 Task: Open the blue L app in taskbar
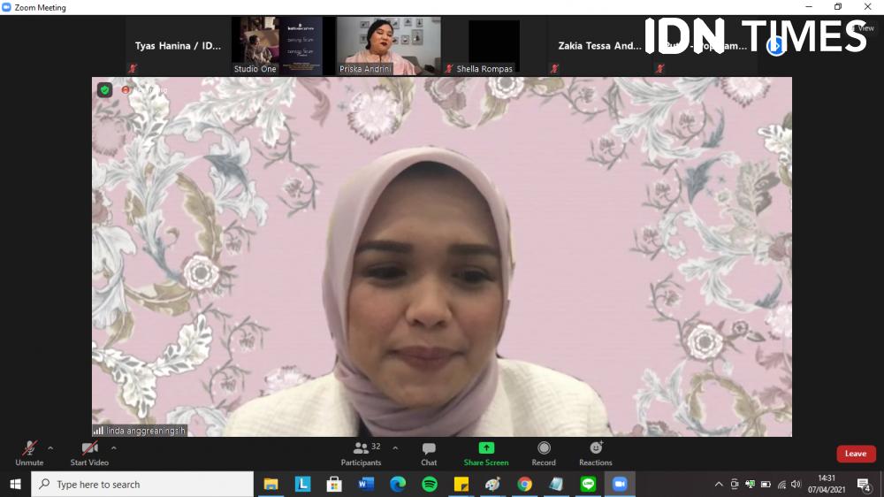point(302,484)
